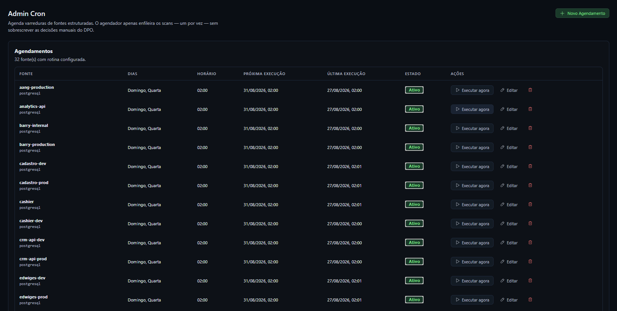The width and height of the screenshot is (617, 311).
Task: Open Editar for cashier-dev
Action: pos(509,224)
